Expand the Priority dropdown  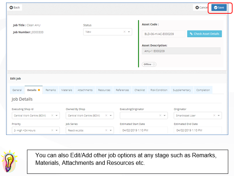[57, 130]
